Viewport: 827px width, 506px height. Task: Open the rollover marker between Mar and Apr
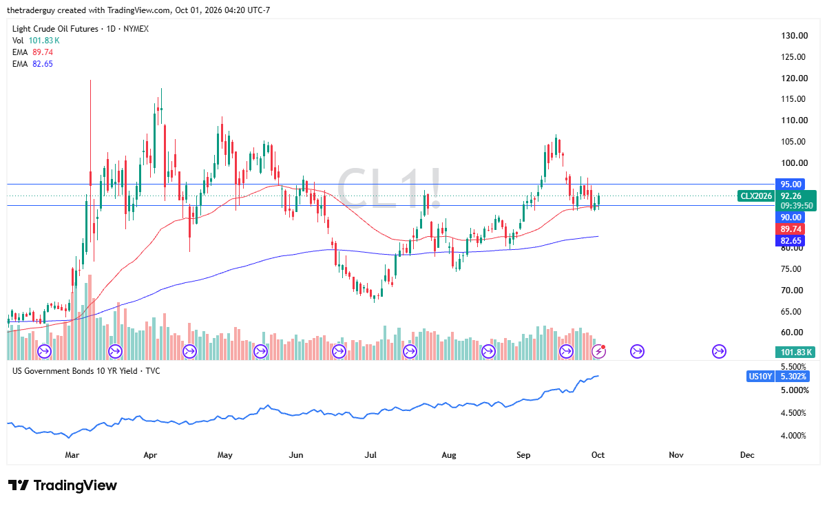[x=114, y=352]
